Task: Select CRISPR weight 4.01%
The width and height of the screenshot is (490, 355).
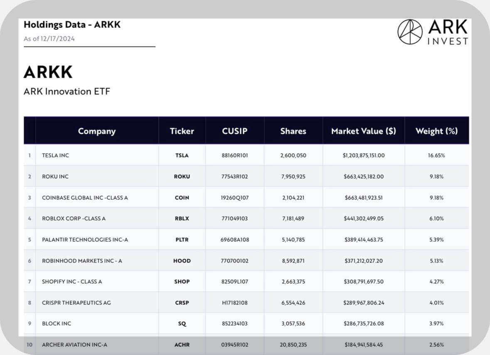Action: 436,303
